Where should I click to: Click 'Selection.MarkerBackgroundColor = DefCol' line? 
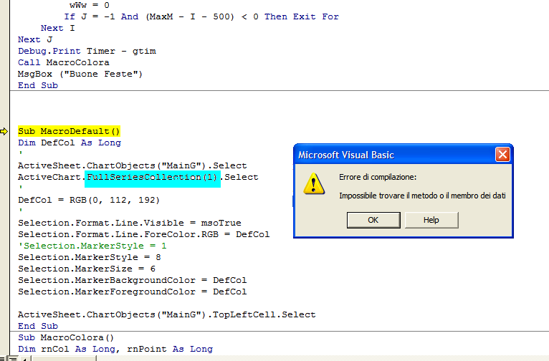(x=133, y=280)
